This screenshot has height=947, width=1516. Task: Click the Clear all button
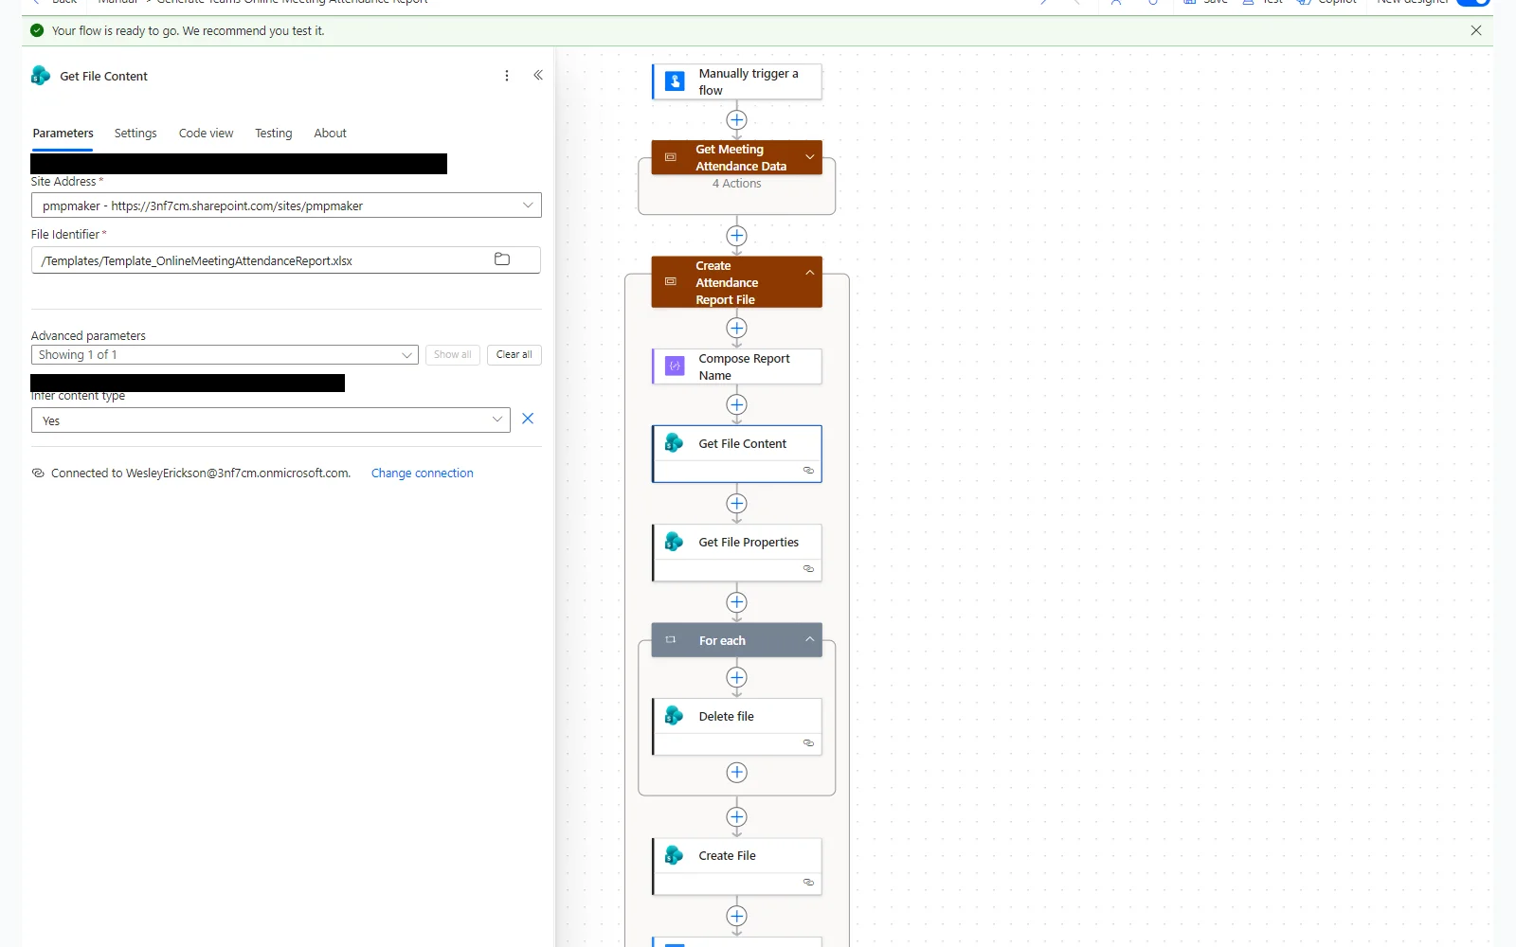pyautogui.click(x=514, y=355)
